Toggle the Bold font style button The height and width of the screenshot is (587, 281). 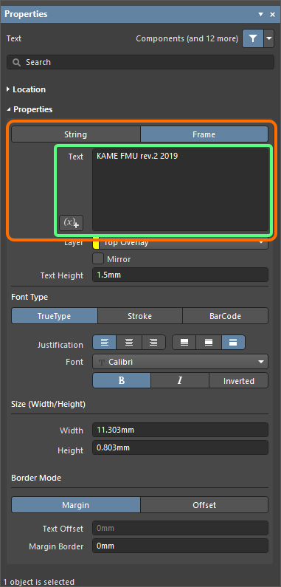coord(122,380)
